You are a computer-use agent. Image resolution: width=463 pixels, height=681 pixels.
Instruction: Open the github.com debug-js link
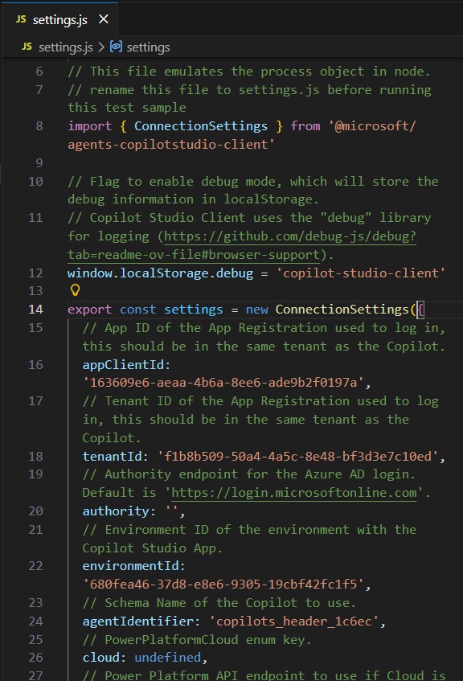[x=242, y=245]
